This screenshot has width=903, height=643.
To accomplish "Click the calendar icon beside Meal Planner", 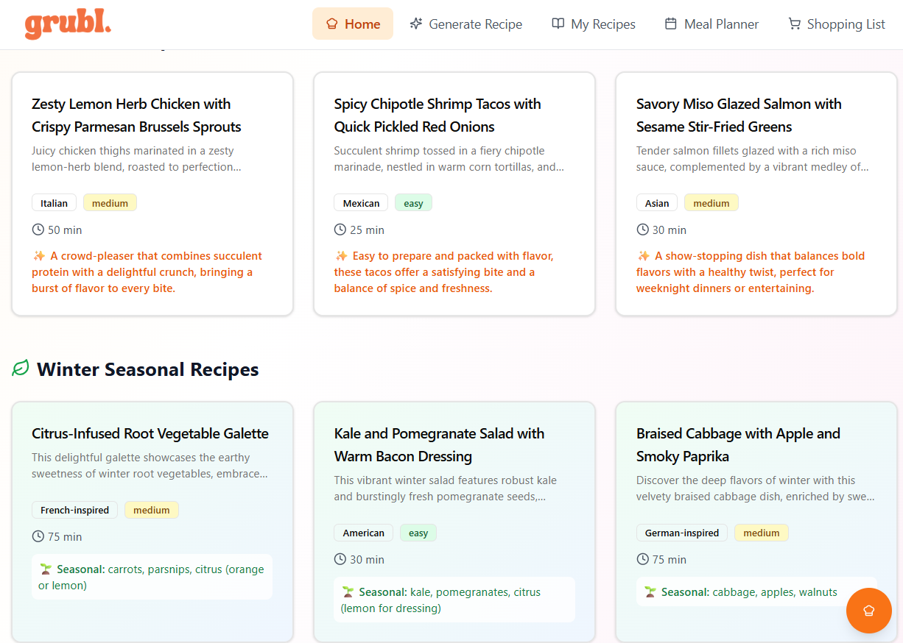I will click(x=671, y=24).
